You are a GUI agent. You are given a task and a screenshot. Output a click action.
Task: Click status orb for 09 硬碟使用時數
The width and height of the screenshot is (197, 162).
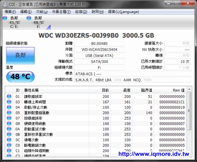(x=9, y=123)
